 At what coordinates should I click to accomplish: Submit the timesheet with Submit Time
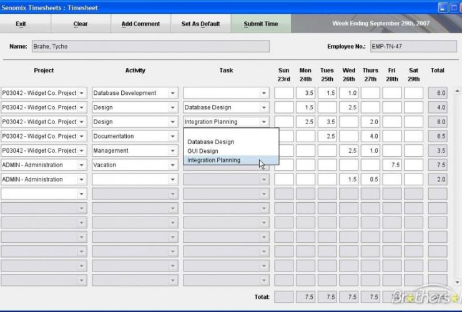click(261, 24)
